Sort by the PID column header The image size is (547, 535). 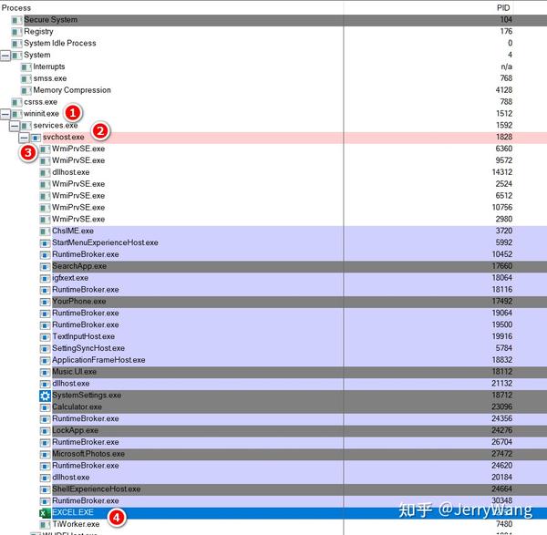[x=503, y=7]
